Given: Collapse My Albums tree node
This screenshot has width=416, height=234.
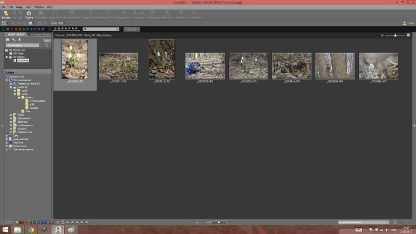Looking at the screenshot, I should [7, 57].
